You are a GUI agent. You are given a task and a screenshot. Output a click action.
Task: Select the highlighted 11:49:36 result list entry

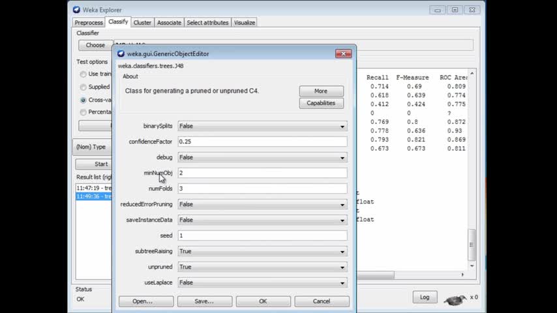click(94, 196)
